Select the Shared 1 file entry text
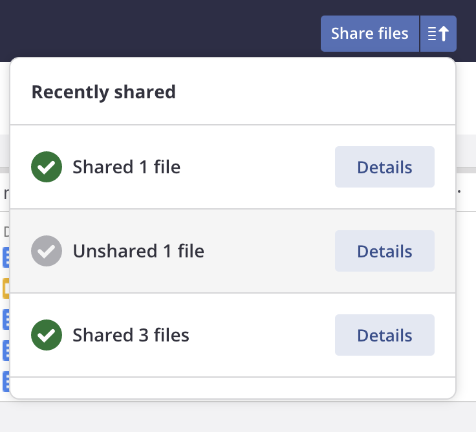Screen dimensions: 476x432 coord(127,167)
